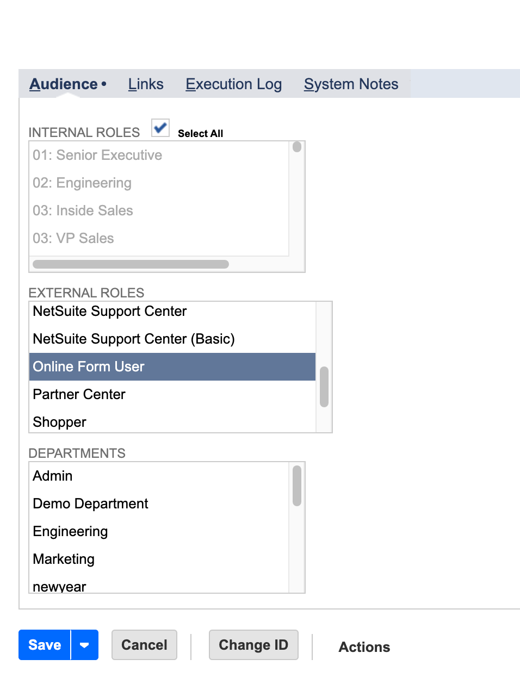
Task: Choose Shopper from External Roles list
Action: pos(60,422)
